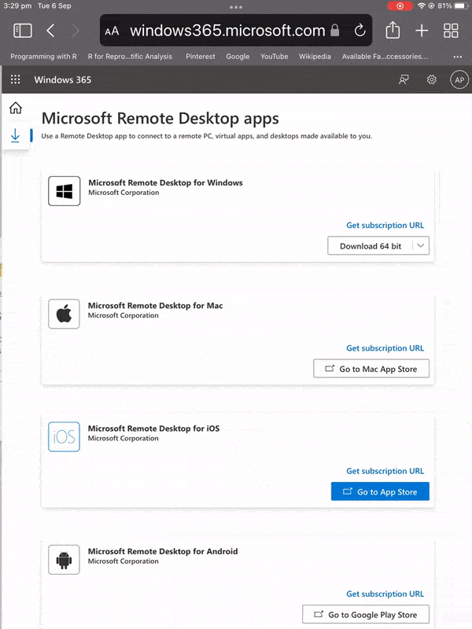Tap the Safari share icon
The image size is (472, 629).
[x=393, y=31]
